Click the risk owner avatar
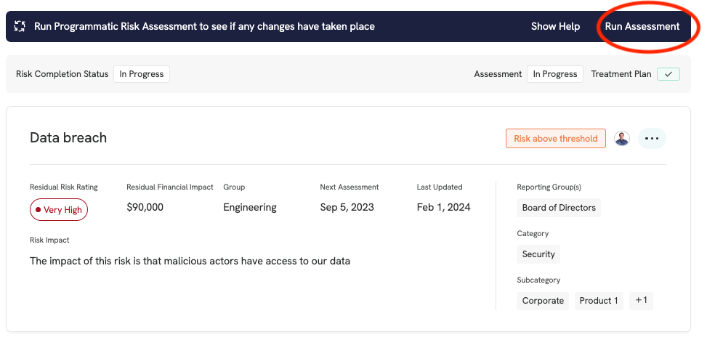 [x=622, y=139]
